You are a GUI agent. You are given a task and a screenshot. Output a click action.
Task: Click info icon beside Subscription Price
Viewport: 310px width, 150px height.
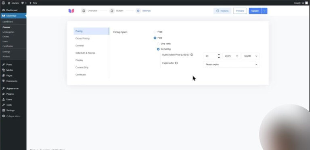pos(192,55)
